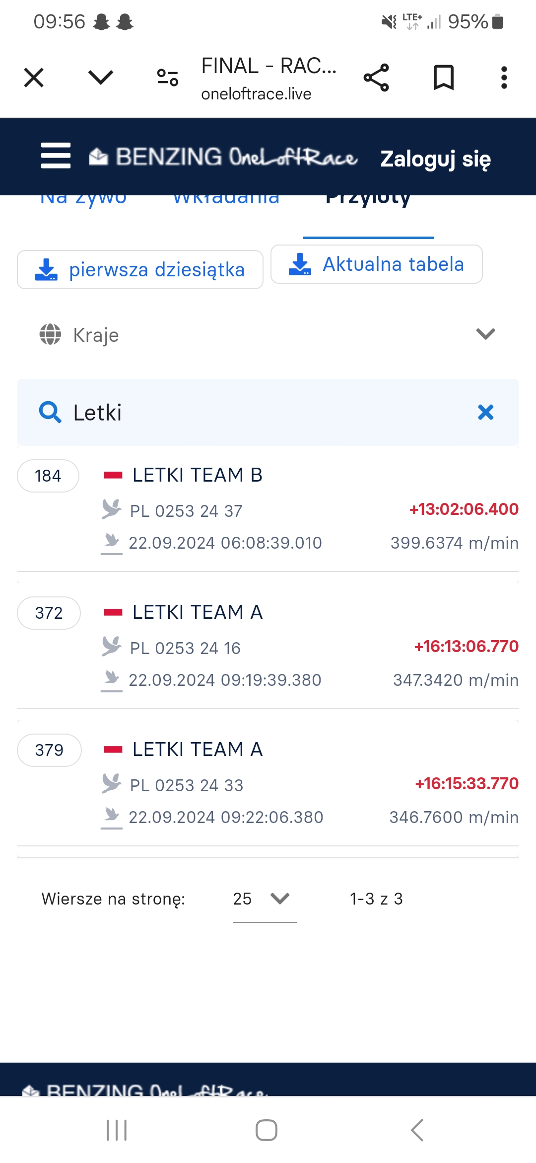536x1163 pixels.
Task: Download pierwsza dziesiątka list
Action: [140, 270]
